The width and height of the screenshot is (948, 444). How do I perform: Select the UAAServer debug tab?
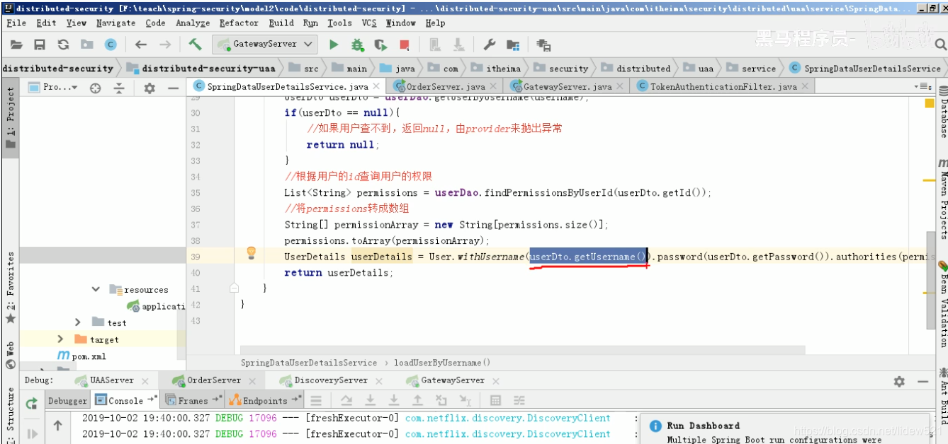coord(112,380)
